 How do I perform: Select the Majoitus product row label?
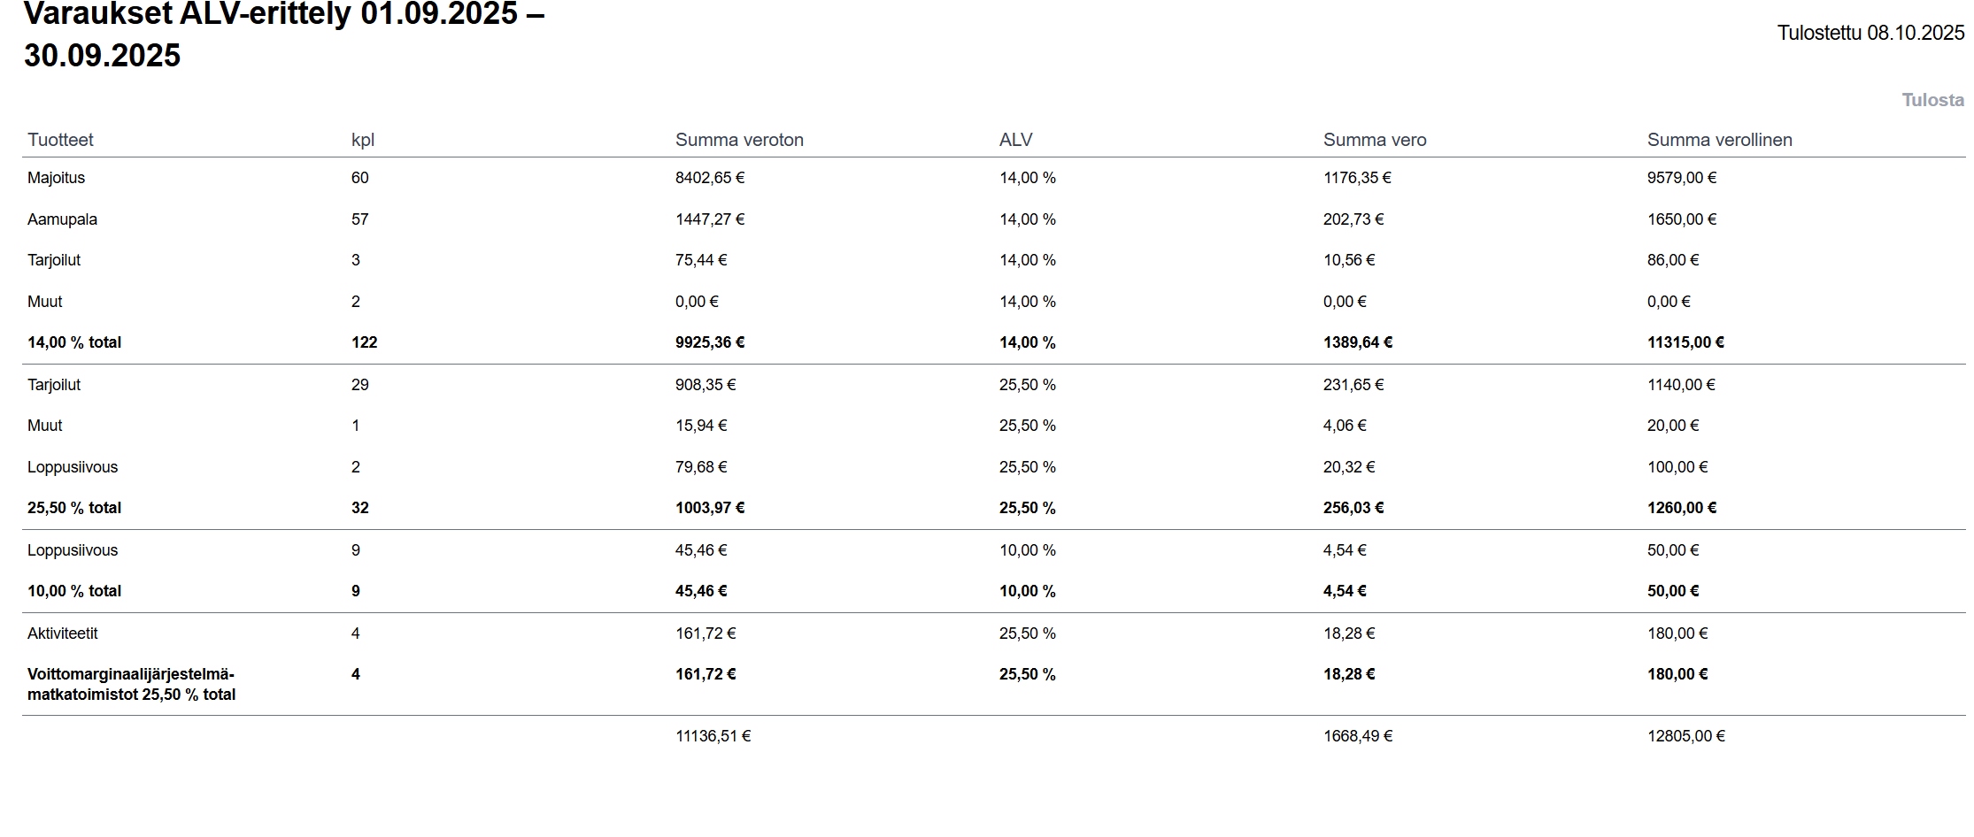(x=56, y=178)
